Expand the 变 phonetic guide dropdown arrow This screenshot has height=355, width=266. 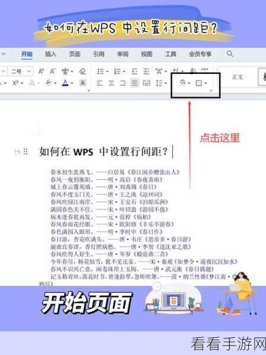coord(72,72)
